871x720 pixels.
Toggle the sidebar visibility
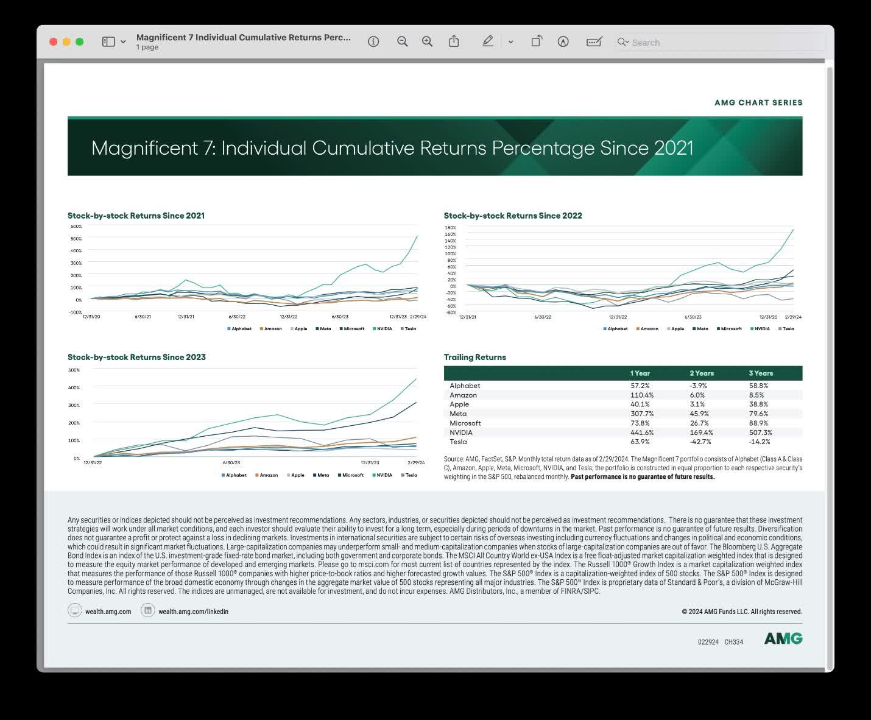click(108, 41)
